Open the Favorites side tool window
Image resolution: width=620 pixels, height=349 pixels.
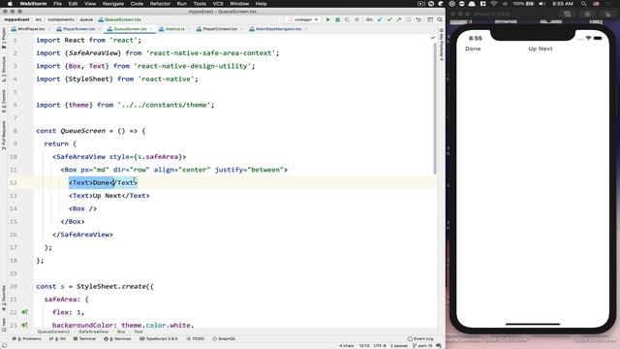pos(4,299)
